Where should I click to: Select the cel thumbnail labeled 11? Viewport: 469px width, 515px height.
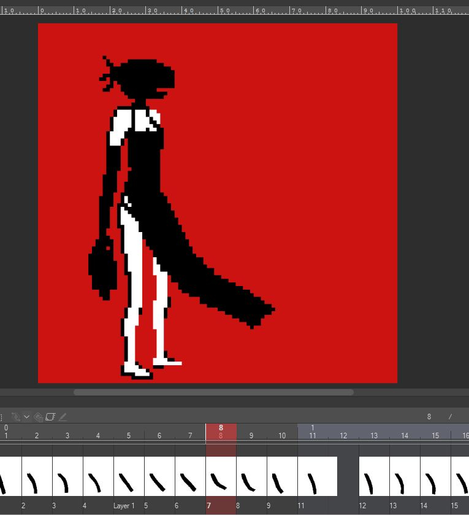pyautogui.click(x=317, y=476)
